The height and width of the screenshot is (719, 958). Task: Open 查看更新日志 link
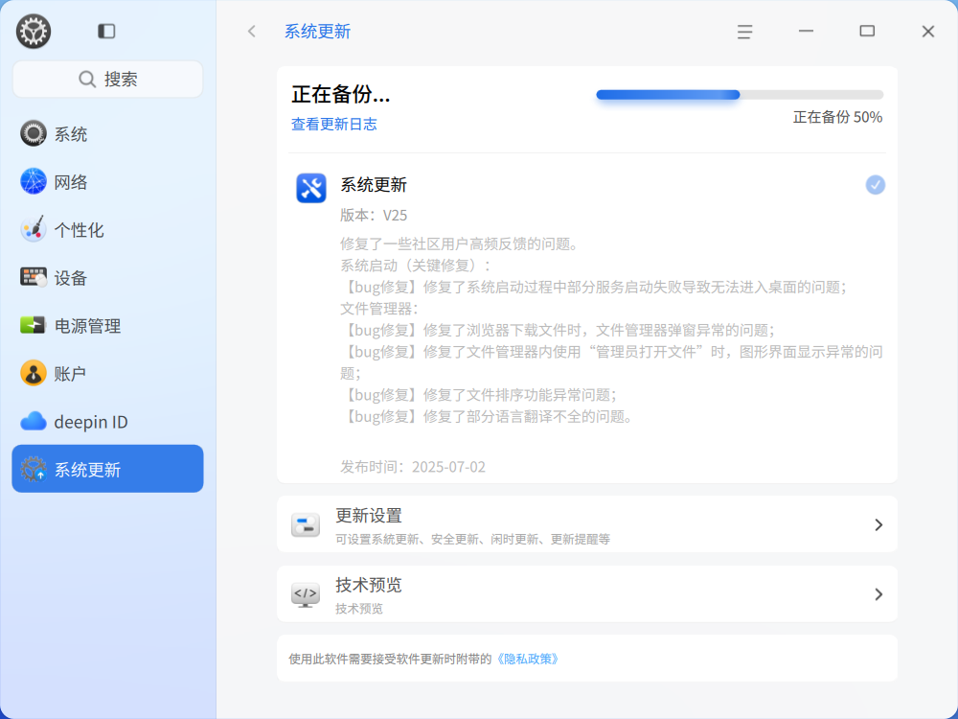pyautogui.click(x=333, y=124)
